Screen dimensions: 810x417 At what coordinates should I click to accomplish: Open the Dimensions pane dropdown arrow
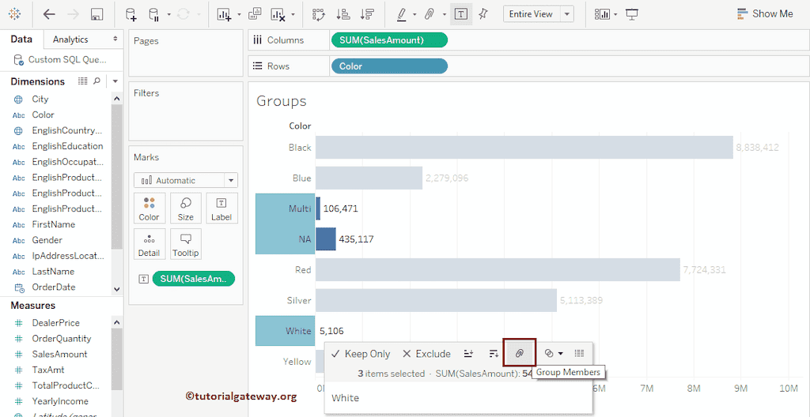pyautogui.click(x=115, y=81)
